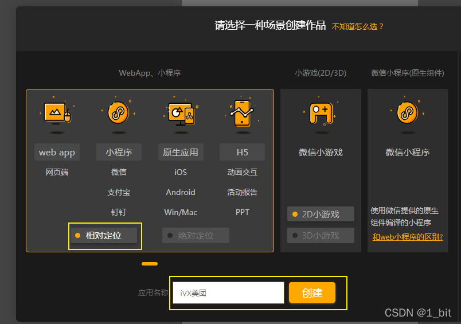
Task: Choose the 微信小游戏 card title
Action: point(321,153)
